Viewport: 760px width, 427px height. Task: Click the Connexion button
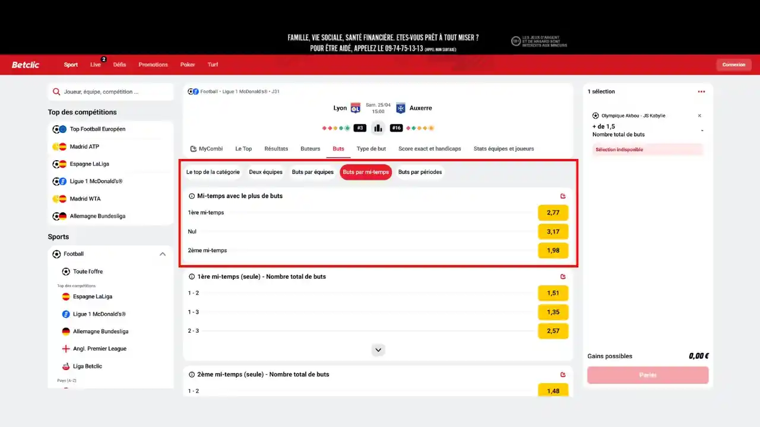[x=734, y=65]
